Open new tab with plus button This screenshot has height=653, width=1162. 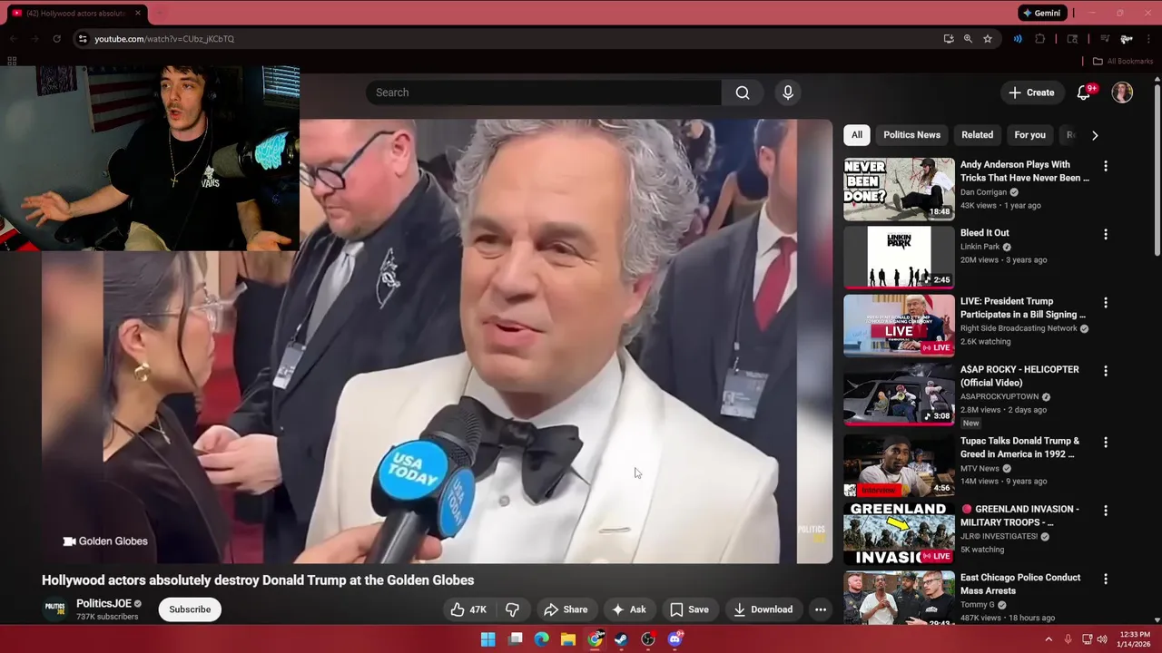162,13
